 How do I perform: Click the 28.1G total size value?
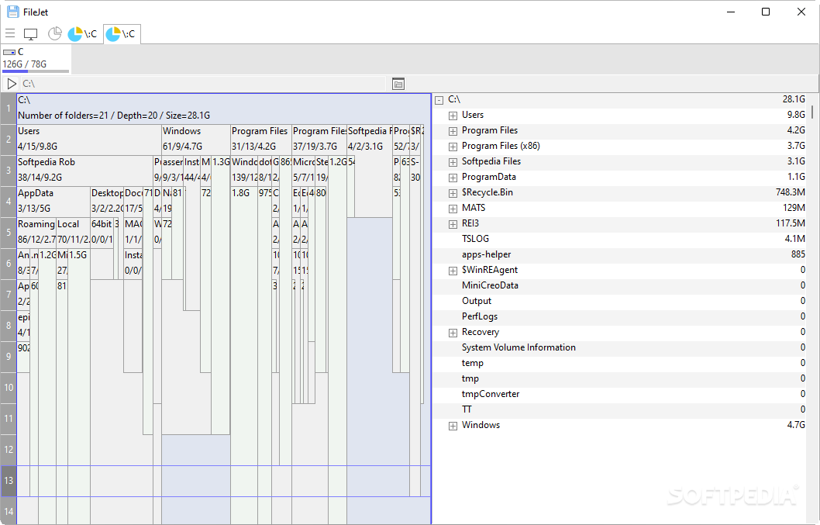(794, 99)
